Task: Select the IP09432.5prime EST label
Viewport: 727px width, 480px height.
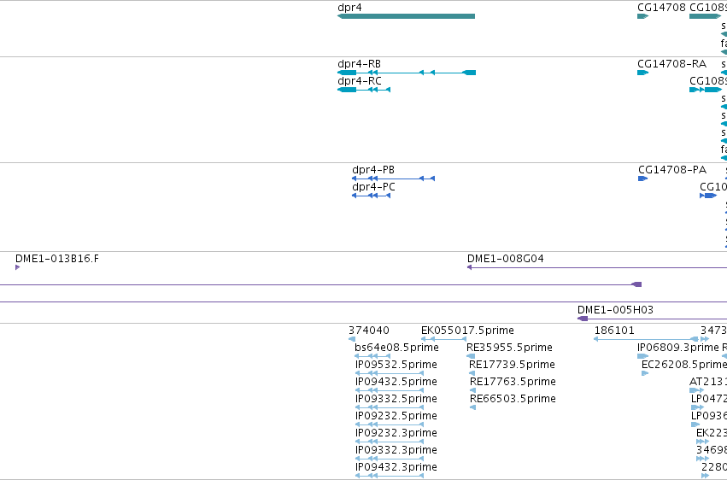Action: coord(396,382)
